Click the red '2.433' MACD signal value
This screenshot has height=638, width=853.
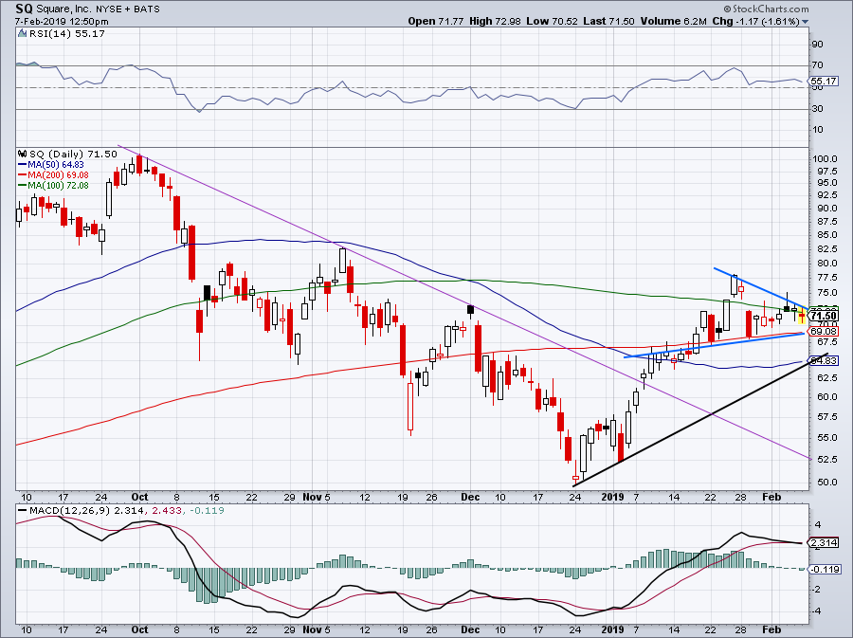[x=166, y=510]
